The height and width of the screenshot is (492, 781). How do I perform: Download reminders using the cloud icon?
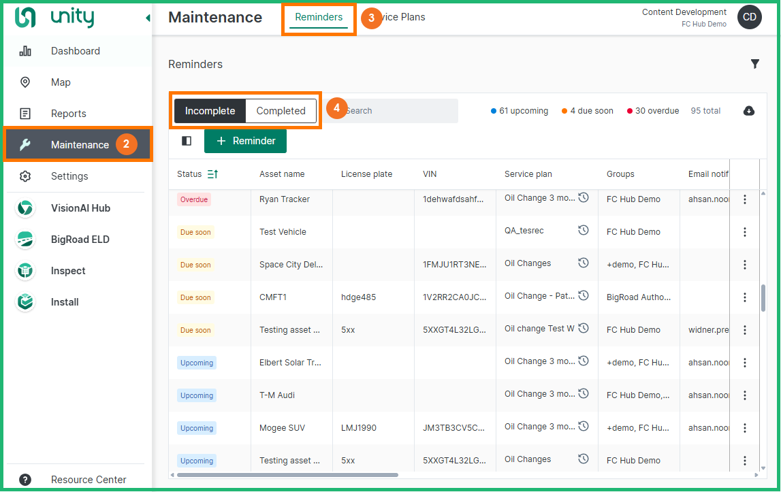click(749, 111)
